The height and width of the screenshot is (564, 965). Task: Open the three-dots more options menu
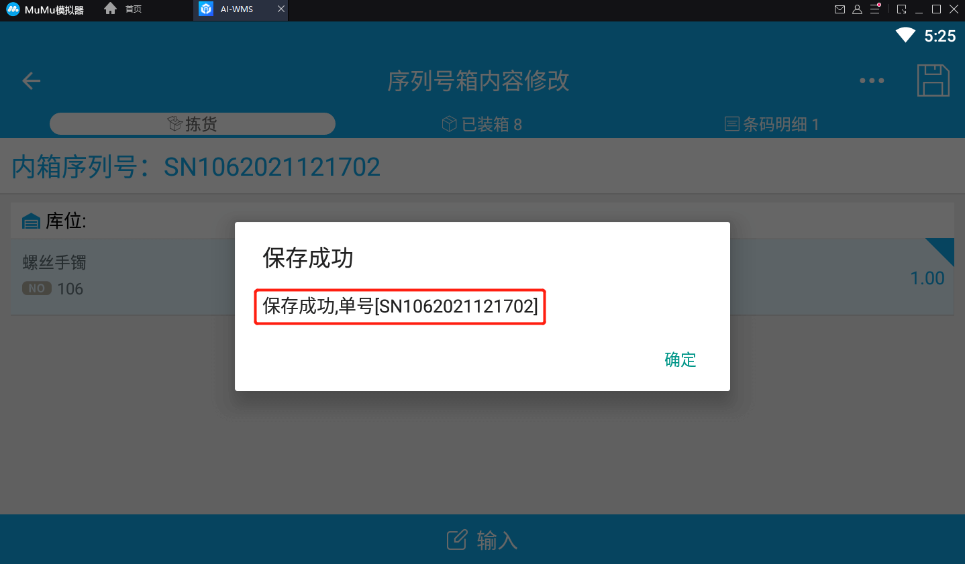pos(872,80)
